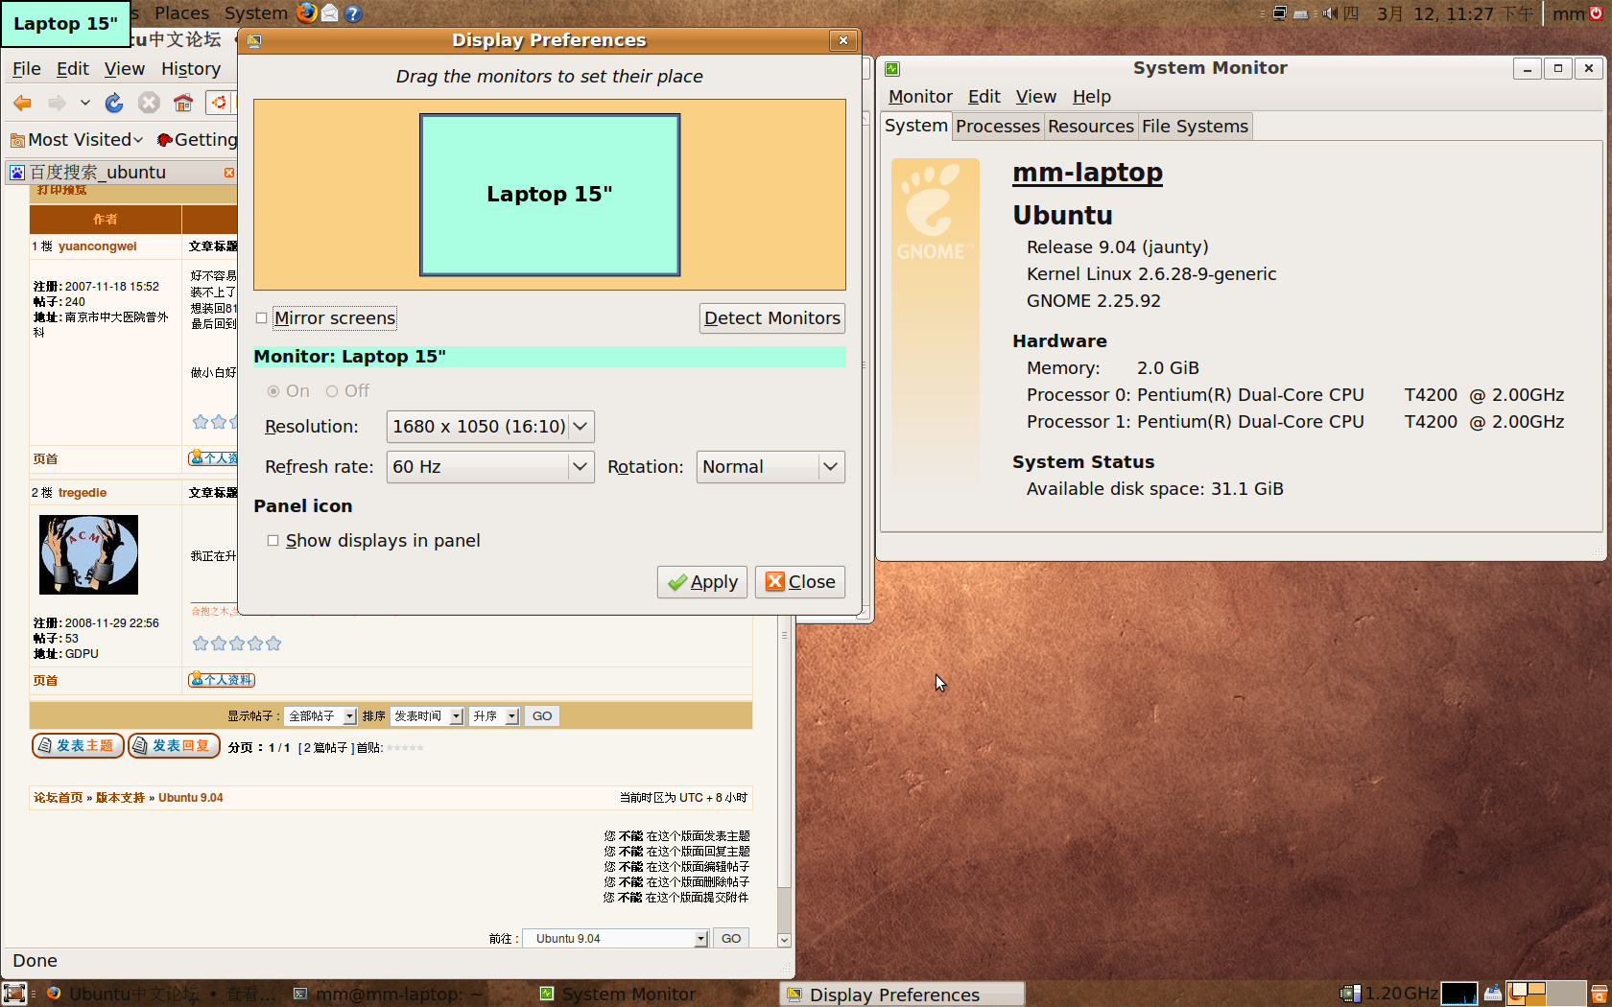Viewport: 1612px width, 1007px height.
Task: Click the system load graph applet
Action: click(1459, 994)
